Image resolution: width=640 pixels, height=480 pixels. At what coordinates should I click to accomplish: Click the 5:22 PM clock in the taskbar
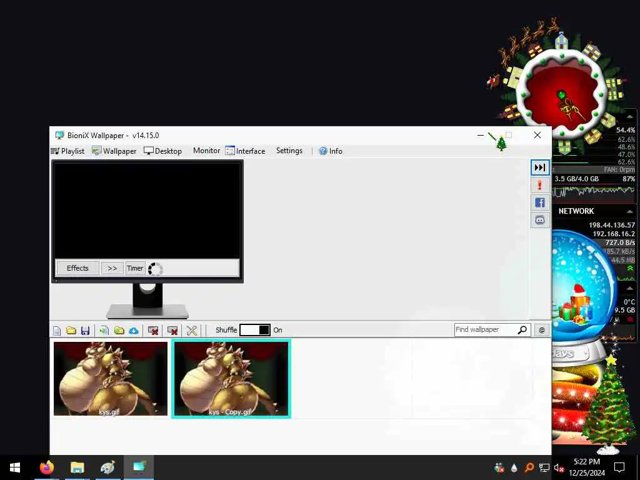click(587, 462)
